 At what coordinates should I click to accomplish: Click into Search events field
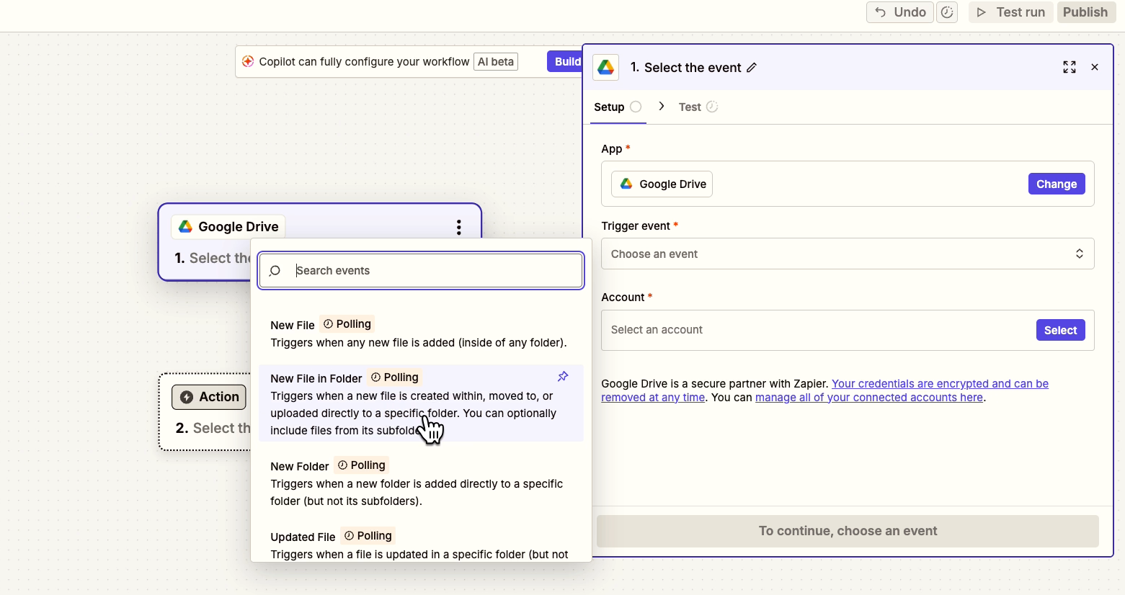pos(421,270)
